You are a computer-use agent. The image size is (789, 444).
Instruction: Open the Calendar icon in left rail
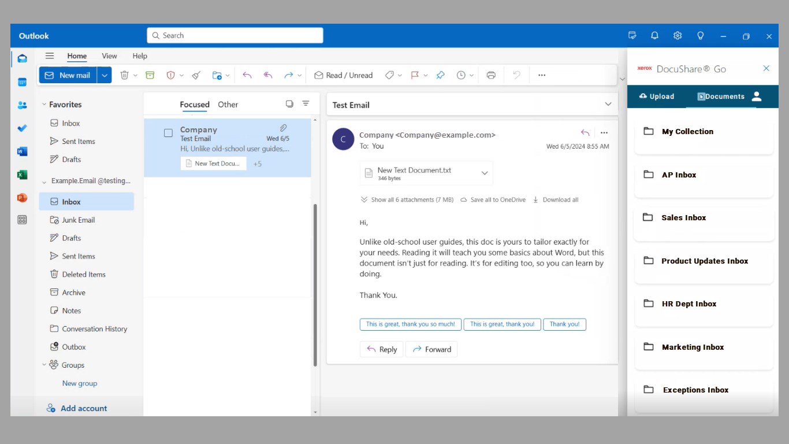[x=22, y=82]
